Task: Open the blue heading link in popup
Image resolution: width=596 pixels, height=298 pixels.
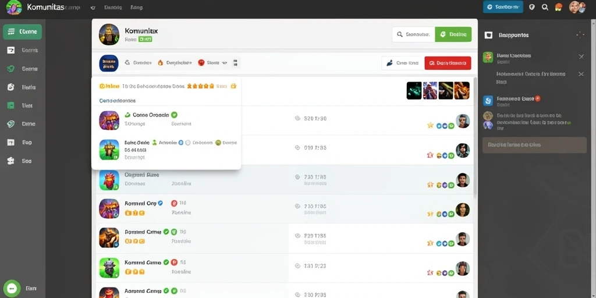Action: 118,101
